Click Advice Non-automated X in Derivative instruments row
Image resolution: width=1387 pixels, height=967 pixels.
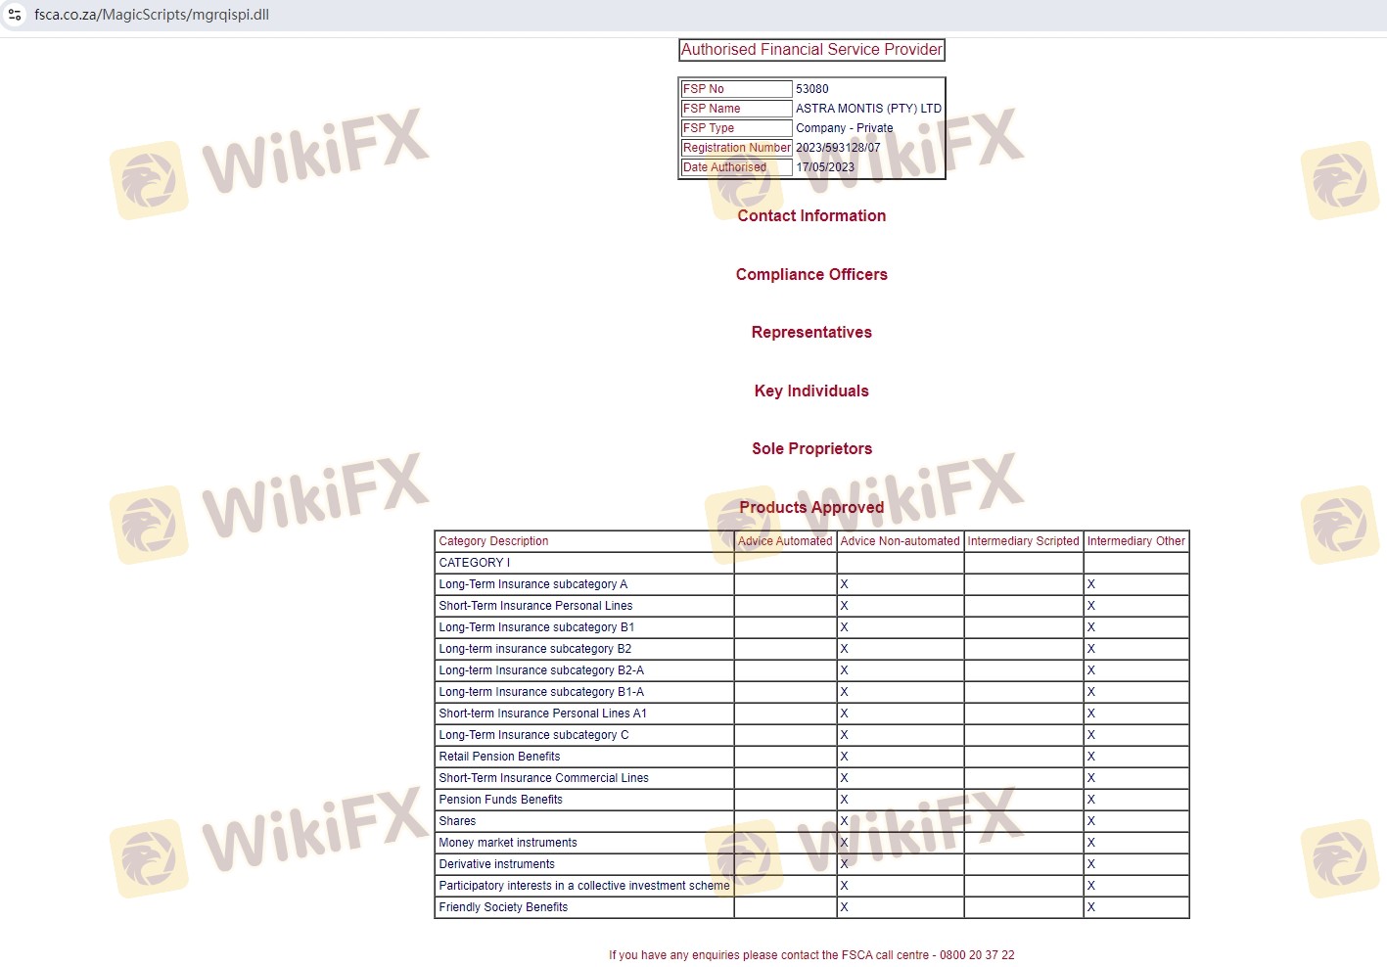[845, 864]
